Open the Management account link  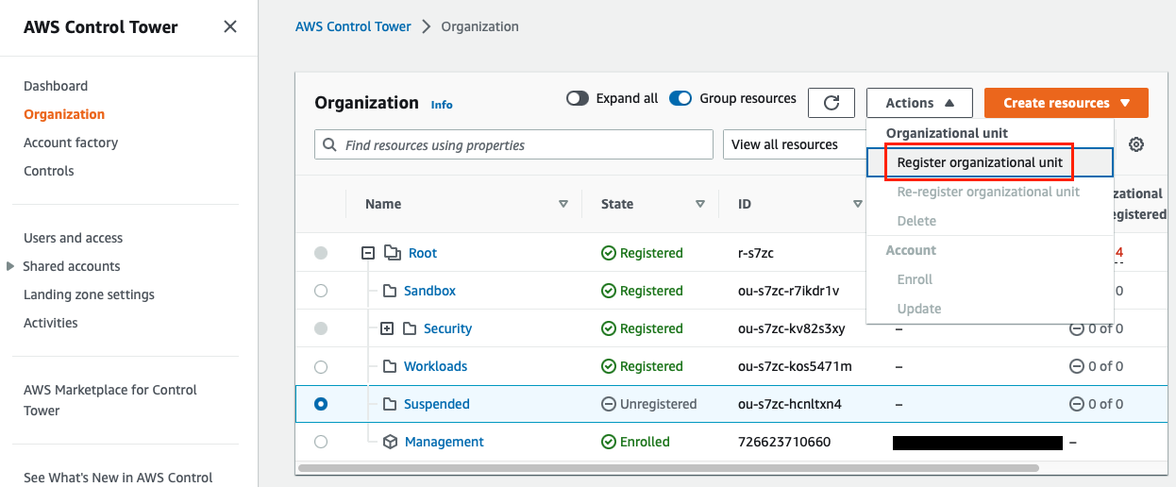tap(445, 442)
